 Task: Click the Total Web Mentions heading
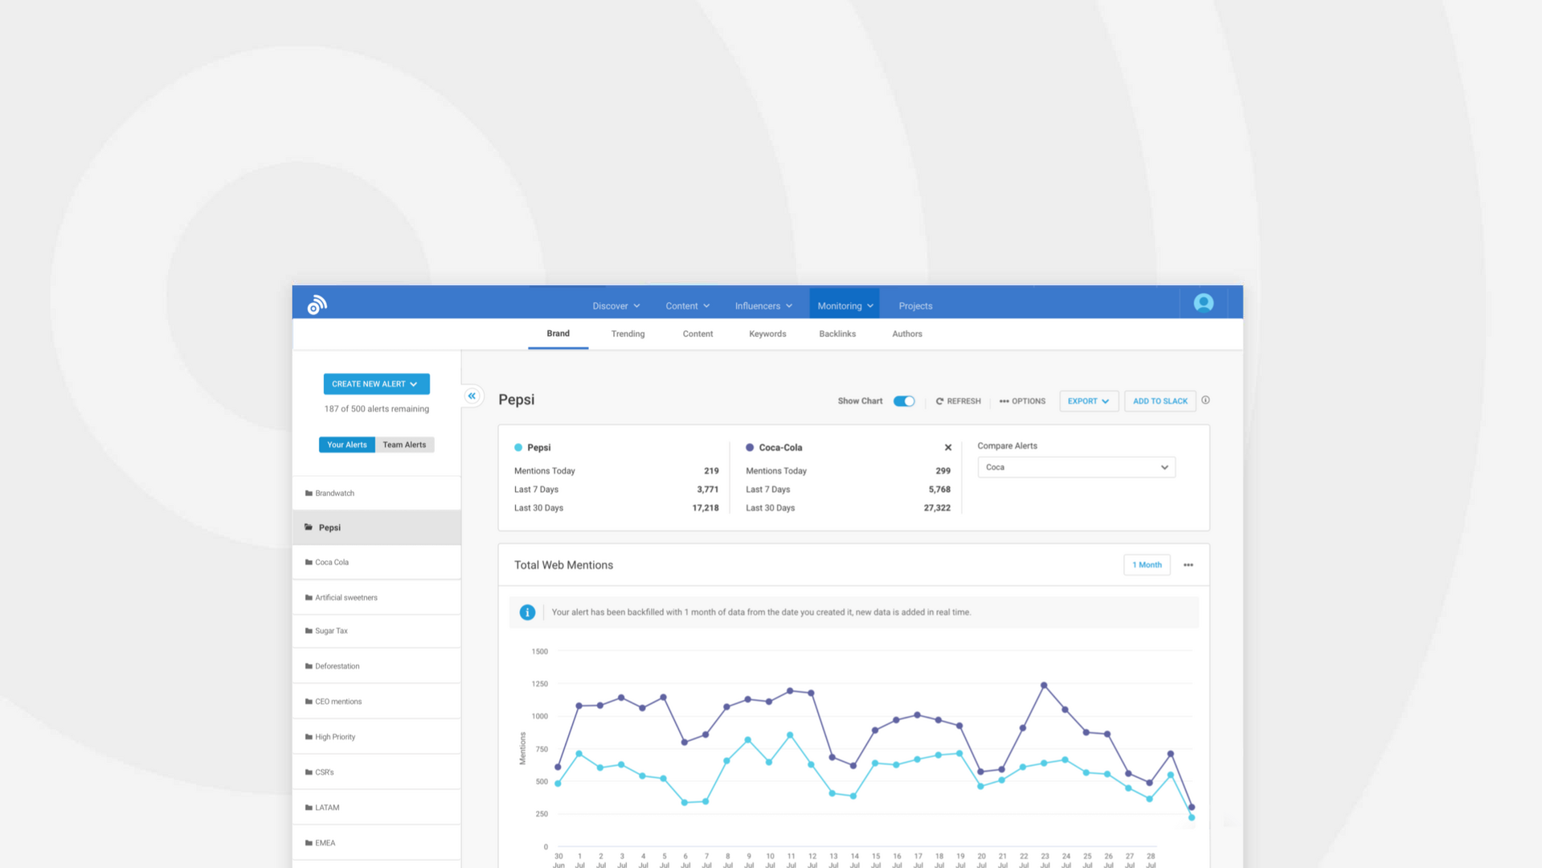[x=563, y=565]
